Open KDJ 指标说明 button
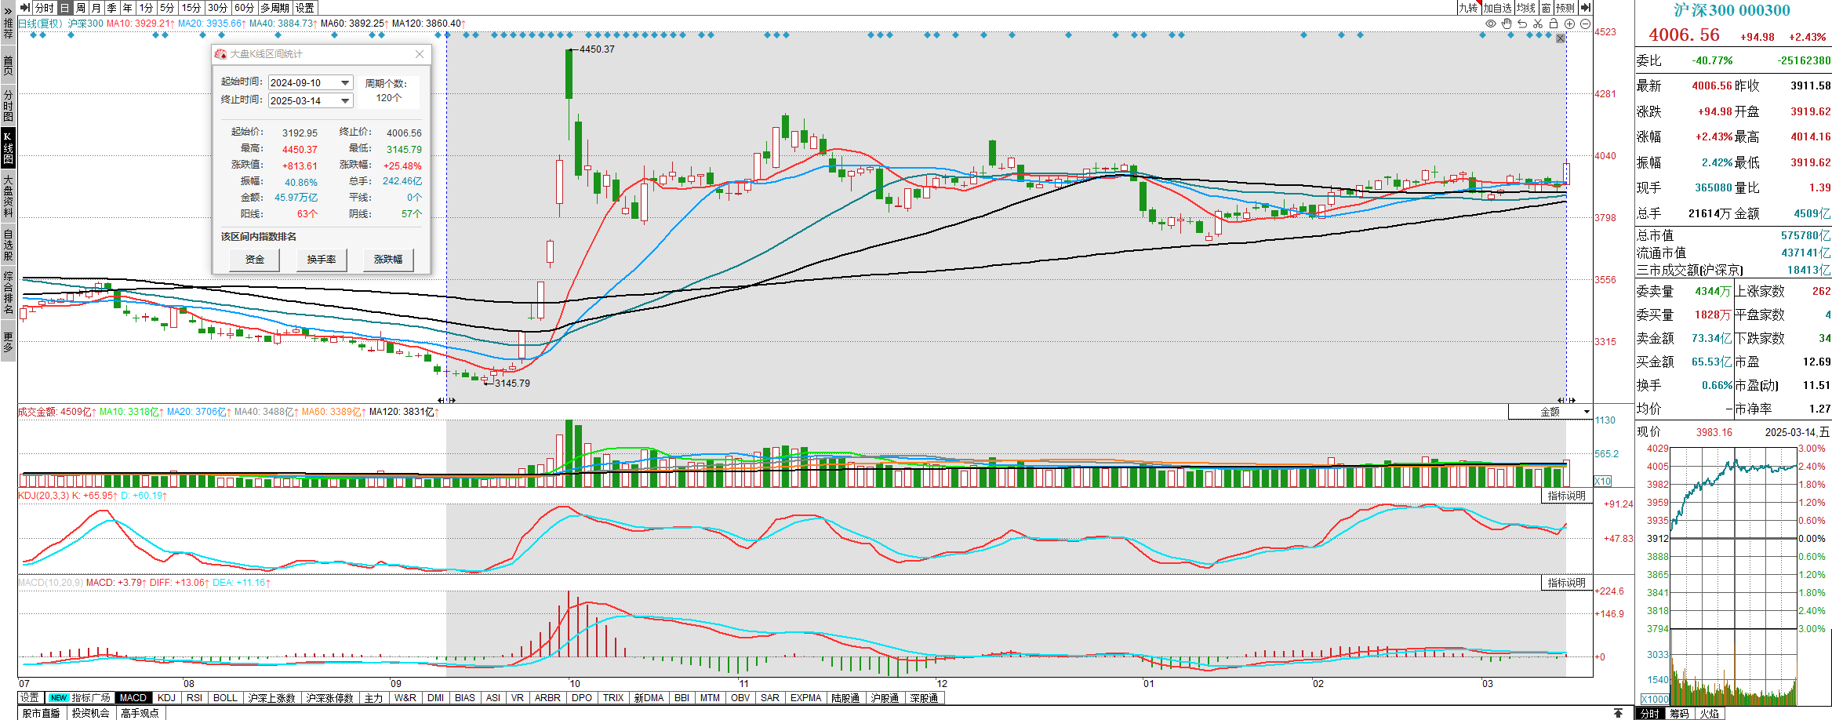1832x720 pixels. point(1566,496)
